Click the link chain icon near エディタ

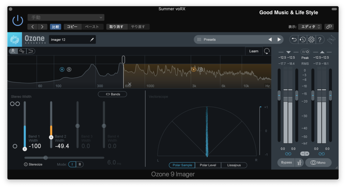click(x=329, y=27)
